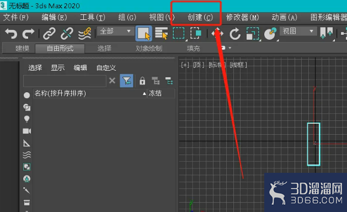Toggle display of space warps waves icon
This screenshot has height=212, width=347.
pyautogui.click(x=27, y=155)
